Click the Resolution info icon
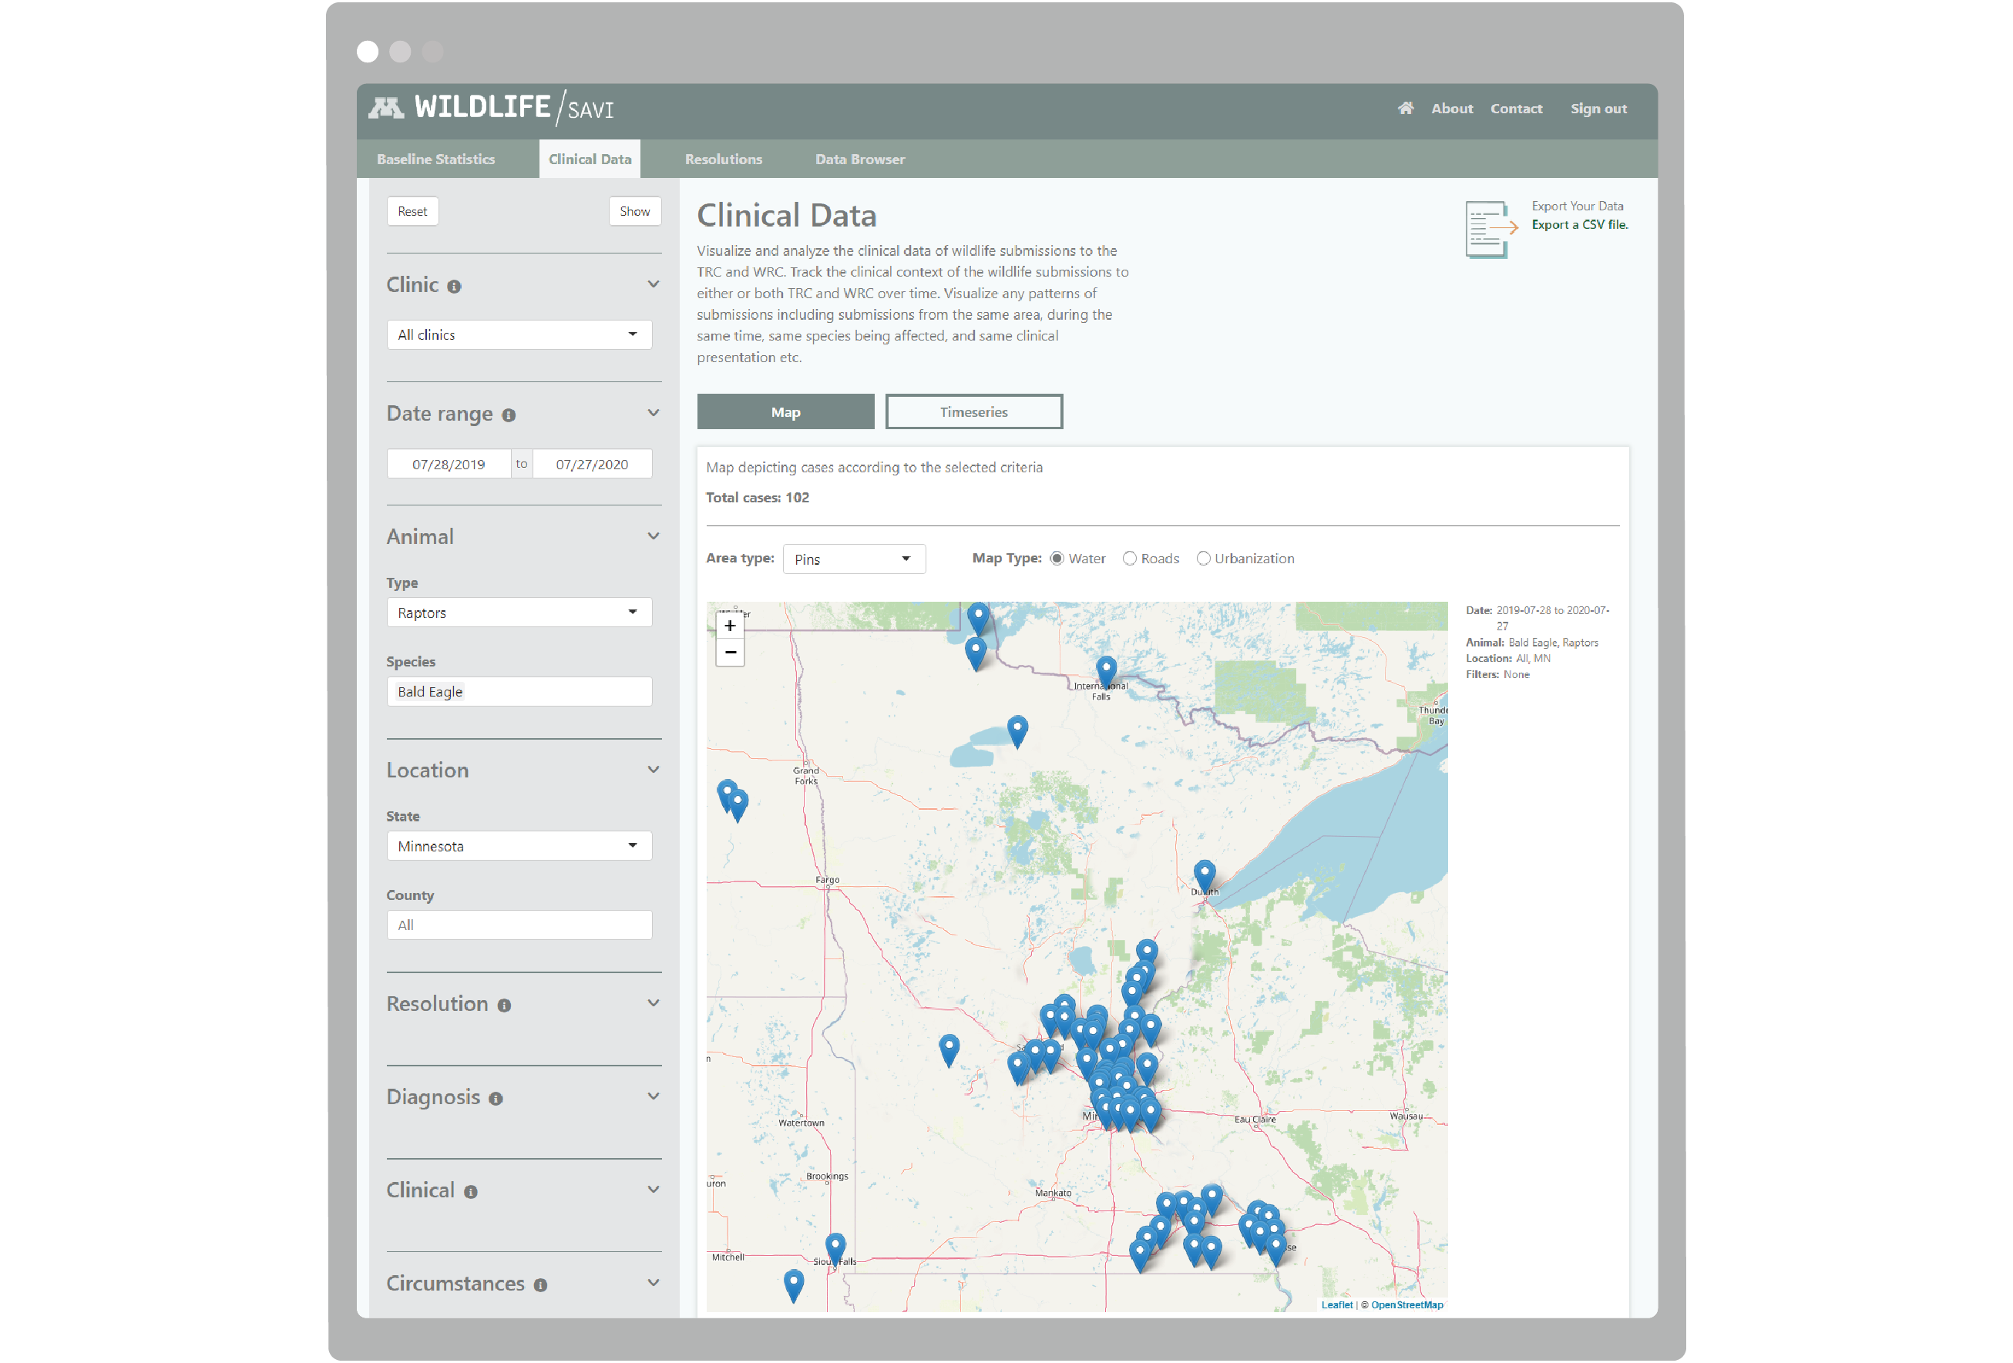 504,1005
